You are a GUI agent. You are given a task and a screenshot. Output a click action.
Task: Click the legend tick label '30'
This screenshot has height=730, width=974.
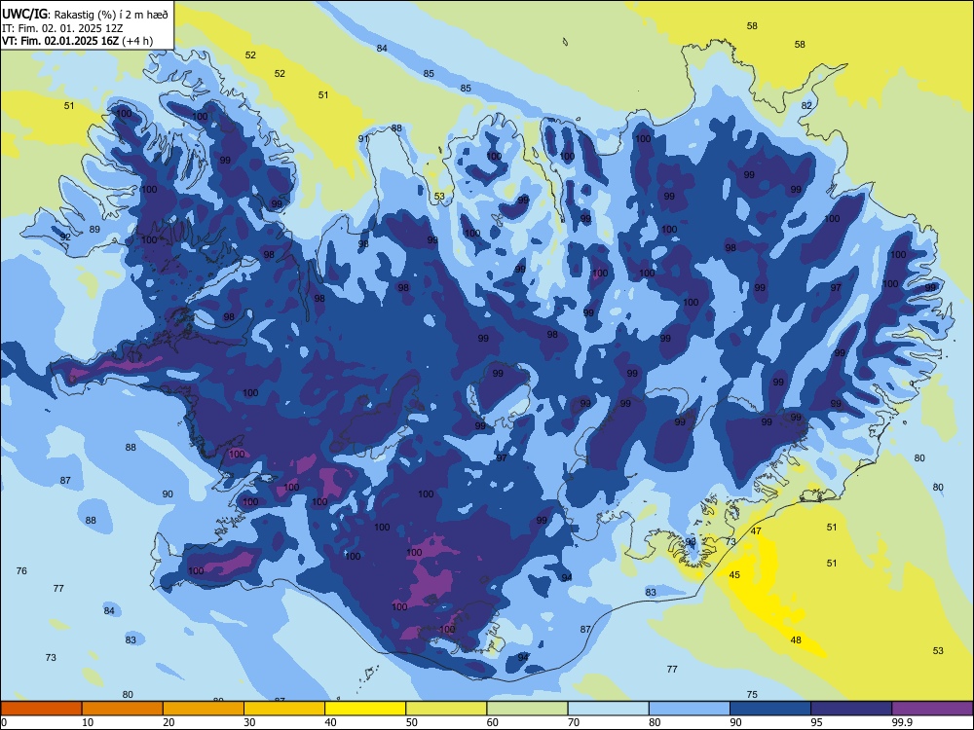coord(249,722)
